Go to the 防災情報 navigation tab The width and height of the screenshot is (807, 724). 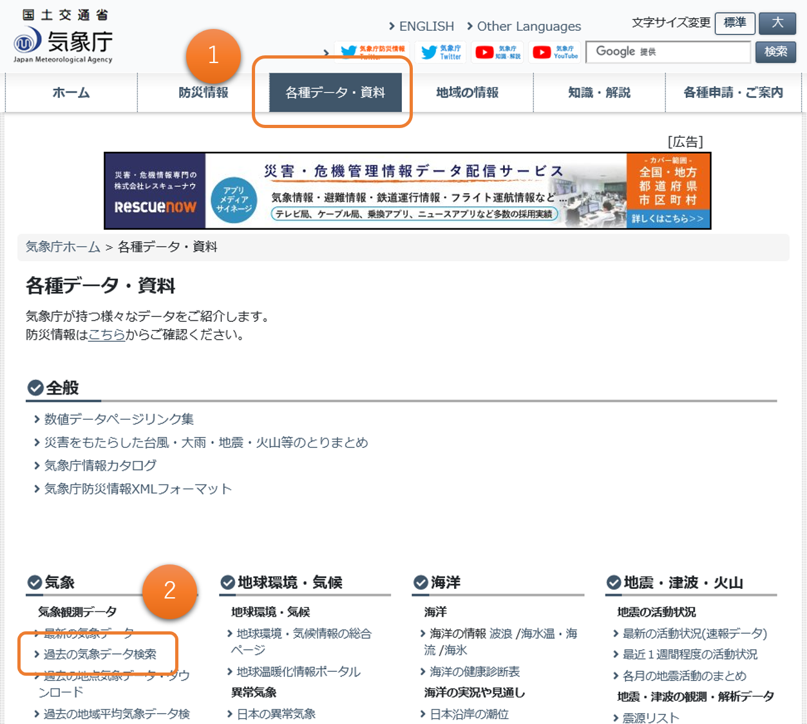pyautogui.click(x=203, y=93)
